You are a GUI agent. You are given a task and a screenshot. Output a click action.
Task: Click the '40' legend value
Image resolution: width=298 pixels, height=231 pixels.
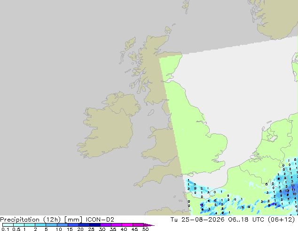tap(124, 229)
